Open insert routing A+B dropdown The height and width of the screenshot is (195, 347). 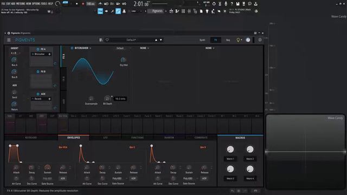point(15,53)
